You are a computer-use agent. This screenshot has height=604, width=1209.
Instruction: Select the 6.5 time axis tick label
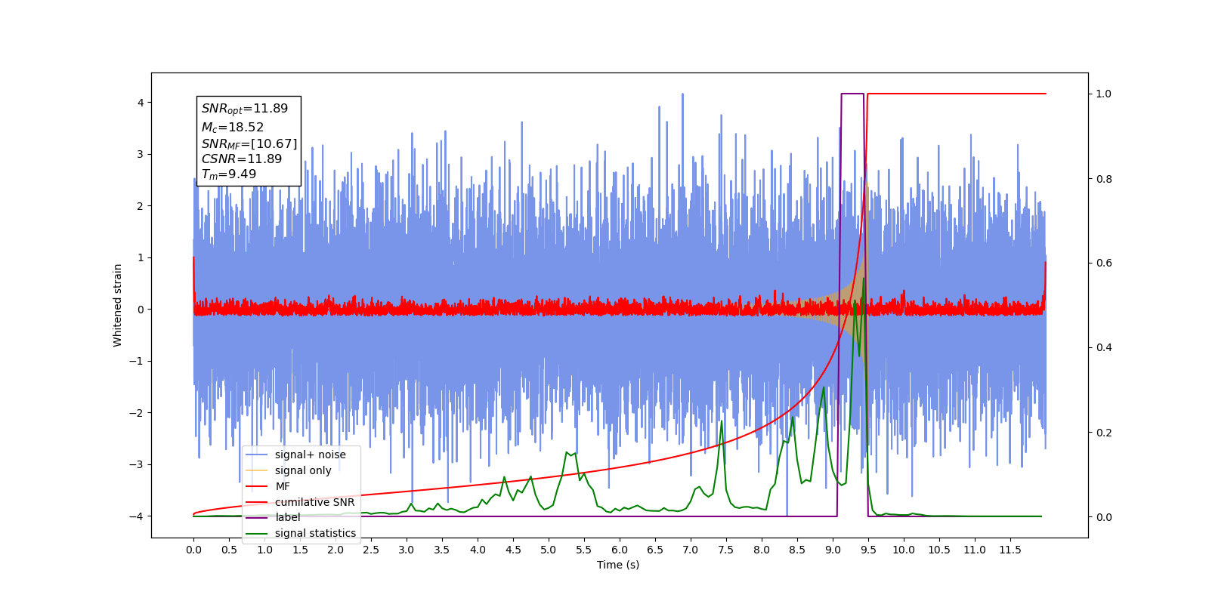coord(655,550)
